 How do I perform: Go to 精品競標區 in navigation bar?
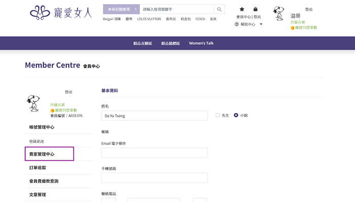click(171, 43)
